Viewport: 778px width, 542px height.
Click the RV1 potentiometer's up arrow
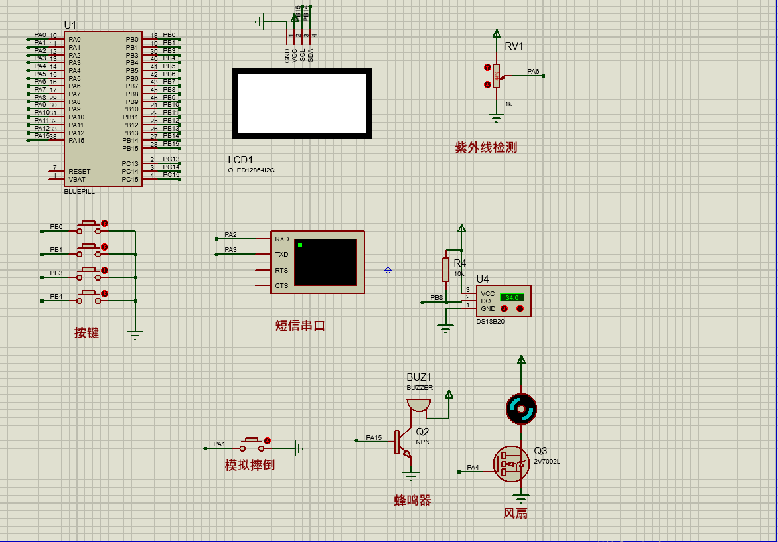pos(487,68)
